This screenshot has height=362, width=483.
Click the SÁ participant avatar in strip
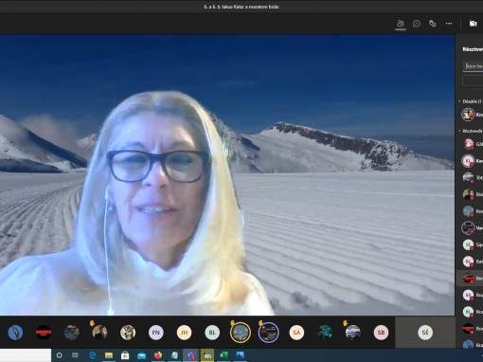(296, 333)
